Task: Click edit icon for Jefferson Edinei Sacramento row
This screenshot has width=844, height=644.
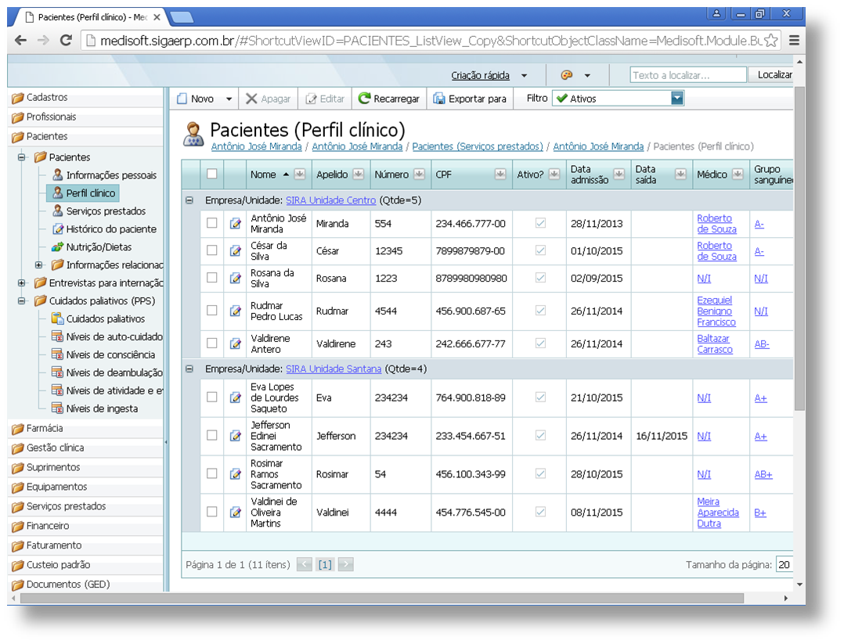Action: tap(235, 436)
